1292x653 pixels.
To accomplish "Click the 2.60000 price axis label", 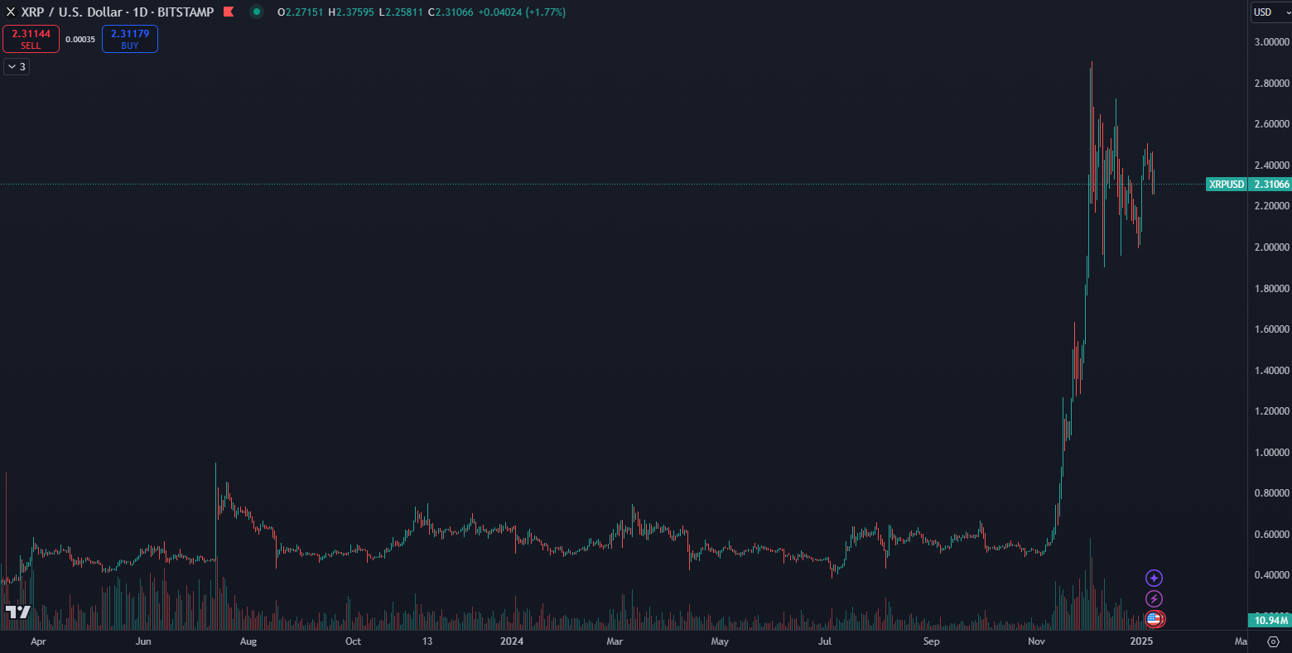I will click(1271, 124).
